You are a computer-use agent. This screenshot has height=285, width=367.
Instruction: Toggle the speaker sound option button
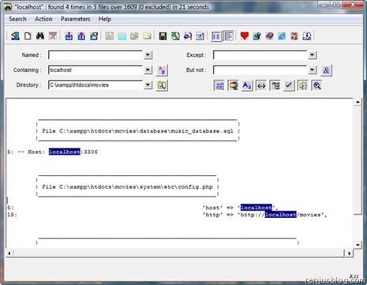pyautogui.click(x=303, y=85)
